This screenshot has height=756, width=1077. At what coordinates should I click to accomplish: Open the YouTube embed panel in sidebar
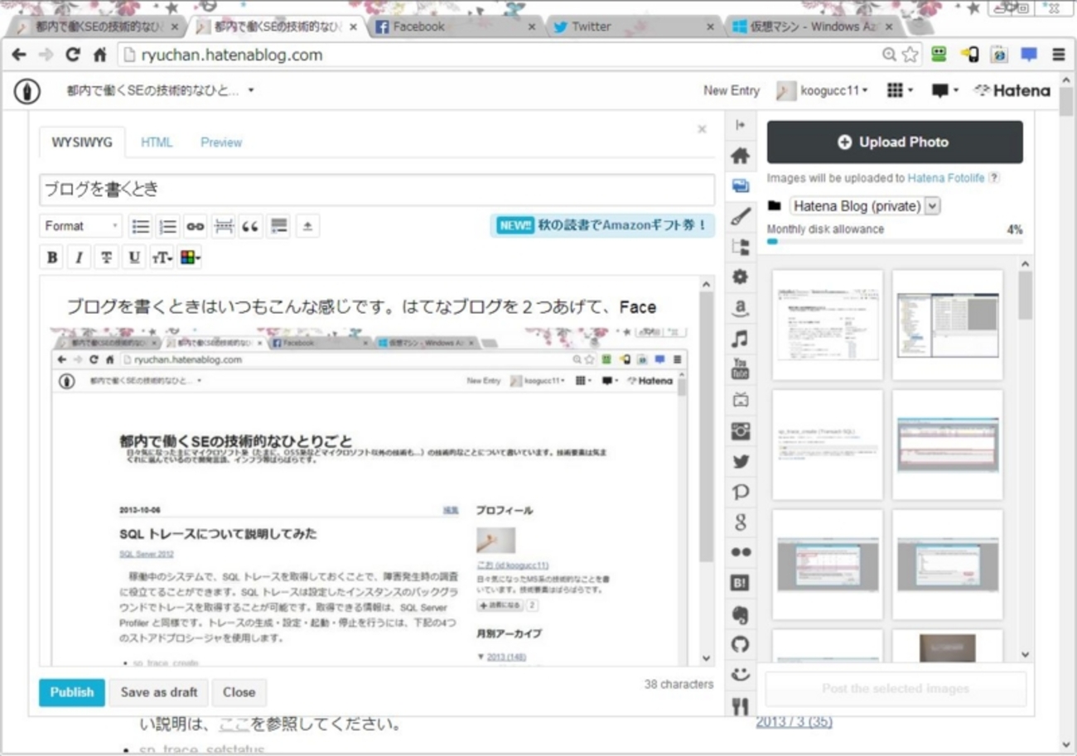[740, 369]
